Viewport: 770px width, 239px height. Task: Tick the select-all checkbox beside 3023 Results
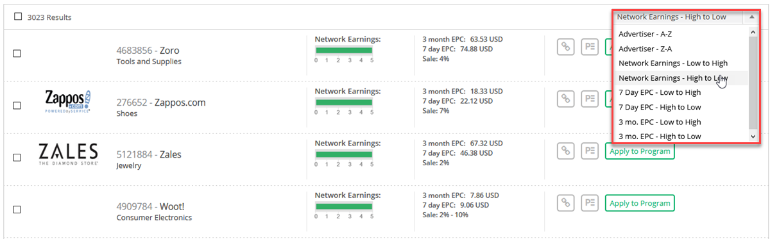17,17
